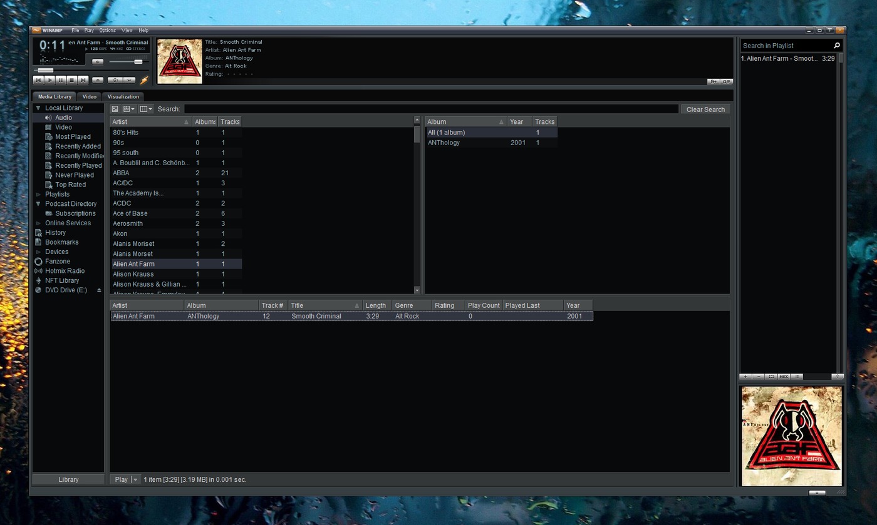Open Bookmarks in the sidebar
877x525 pixels.
click(61, 242)
